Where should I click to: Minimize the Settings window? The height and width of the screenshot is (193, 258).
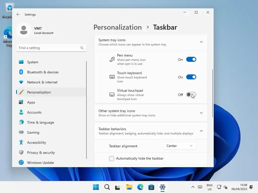pos(185,12)
